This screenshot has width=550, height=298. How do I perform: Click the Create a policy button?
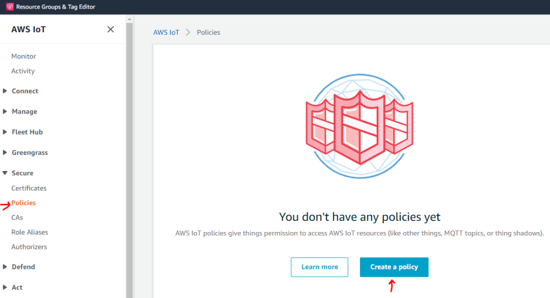point(394,267)
